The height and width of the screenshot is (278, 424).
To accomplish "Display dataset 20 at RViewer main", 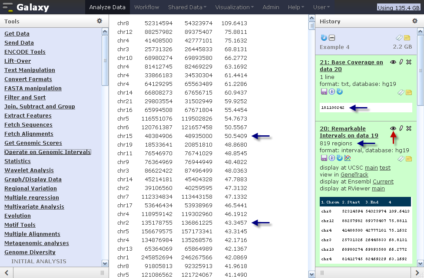I will 378,189.
